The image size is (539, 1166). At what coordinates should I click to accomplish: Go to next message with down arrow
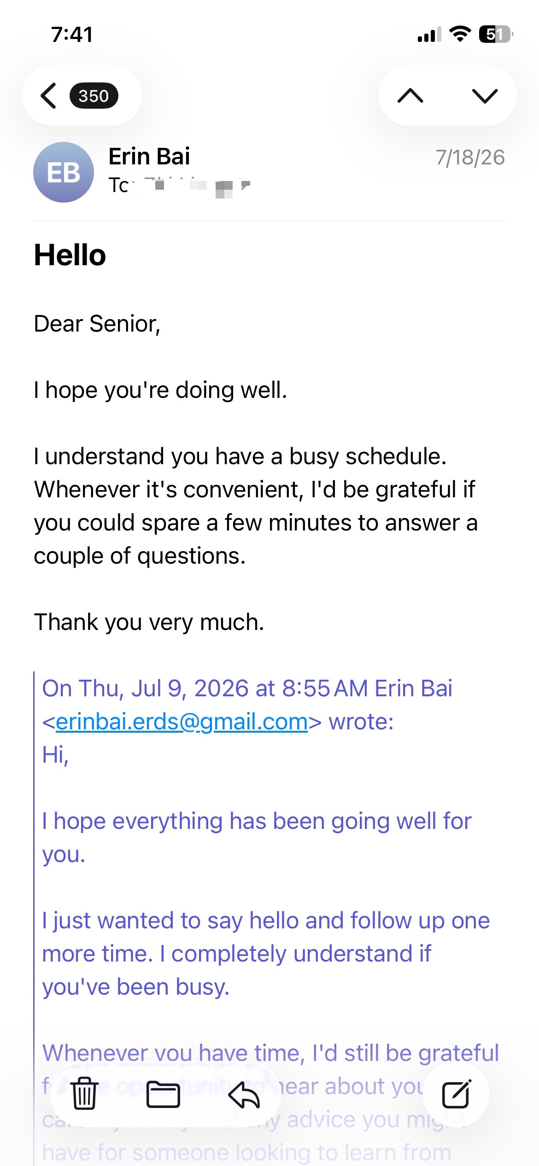[485, 96]
